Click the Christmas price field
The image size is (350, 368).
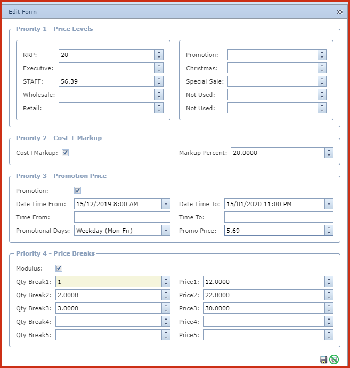[x=273, y=68]
